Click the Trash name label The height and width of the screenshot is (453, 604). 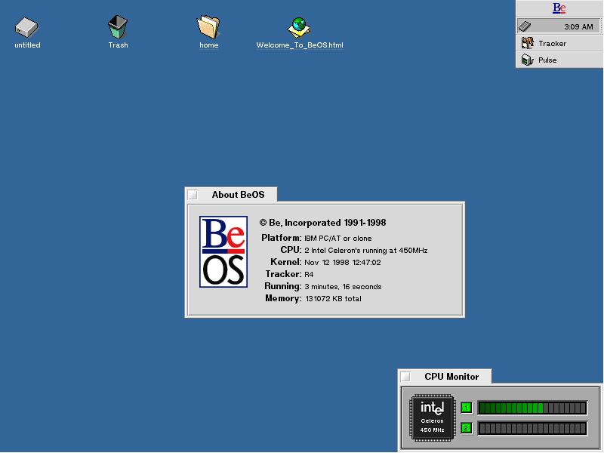118,45
